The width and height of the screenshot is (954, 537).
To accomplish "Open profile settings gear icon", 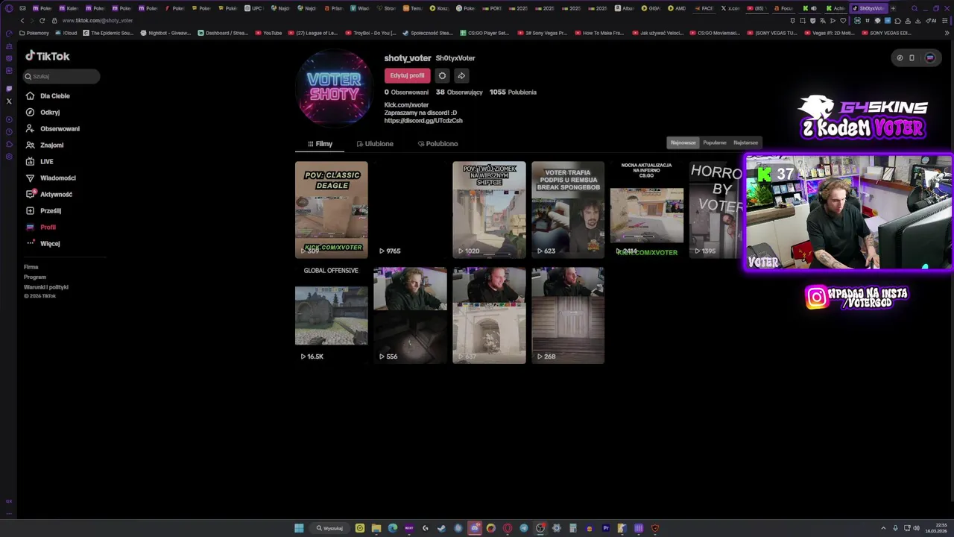I will pos(442,75).
